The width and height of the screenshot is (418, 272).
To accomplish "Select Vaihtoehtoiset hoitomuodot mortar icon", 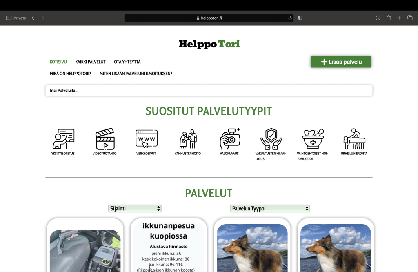I will click(313, 139).
